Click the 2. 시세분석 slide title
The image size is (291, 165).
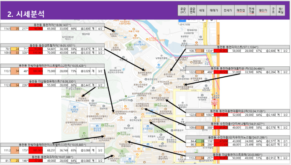point(26,14)
